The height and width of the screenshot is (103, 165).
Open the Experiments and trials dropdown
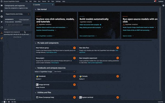coord(18,14)
